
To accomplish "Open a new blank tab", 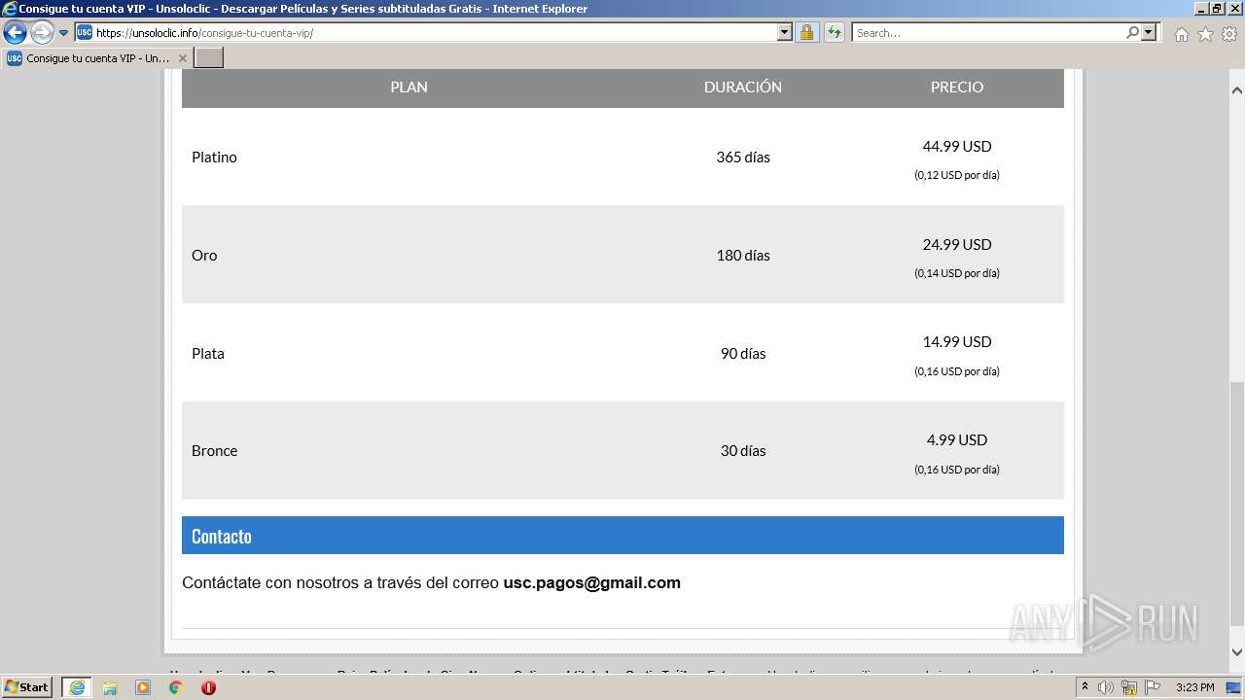I will pyautogui.click(x=209, y=58).
